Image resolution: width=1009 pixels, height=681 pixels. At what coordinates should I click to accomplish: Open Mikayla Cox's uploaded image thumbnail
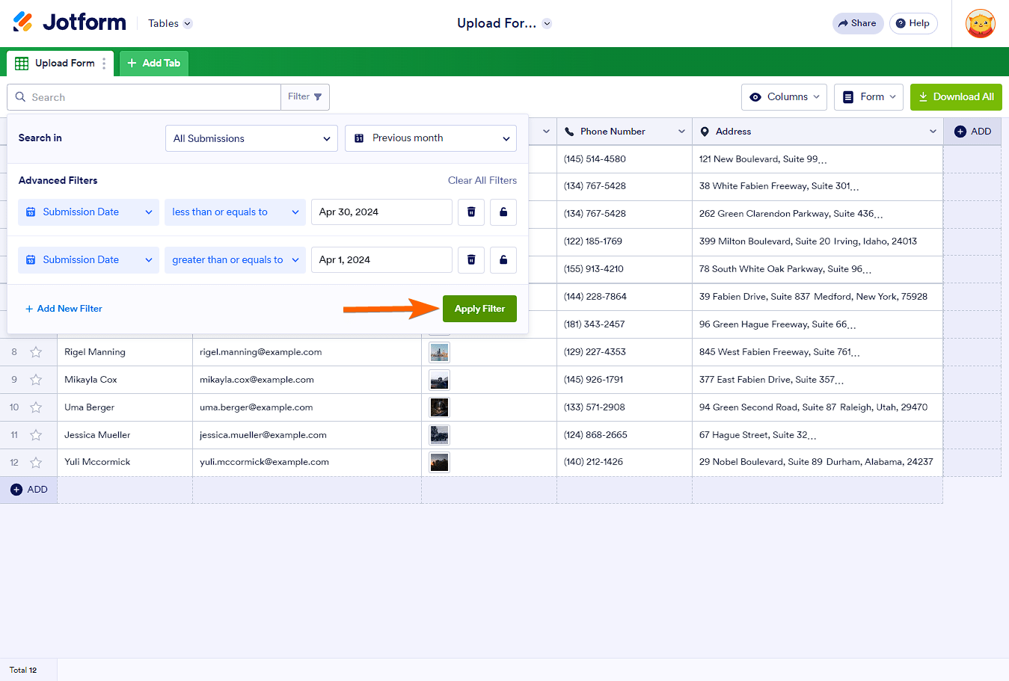click(x=439, y=380)
